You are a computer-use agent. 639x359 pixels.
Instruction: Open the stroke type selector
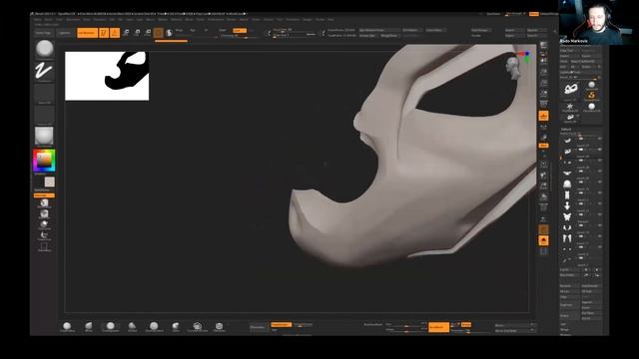point(44,71)
